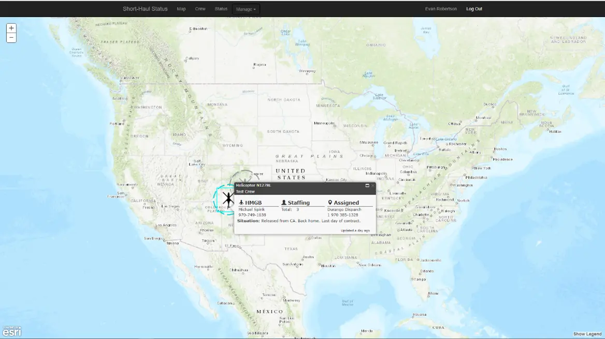Click the Short-Haul Status brand title
The width and height of the screenshot is (605, 339).
click(145, 9)
